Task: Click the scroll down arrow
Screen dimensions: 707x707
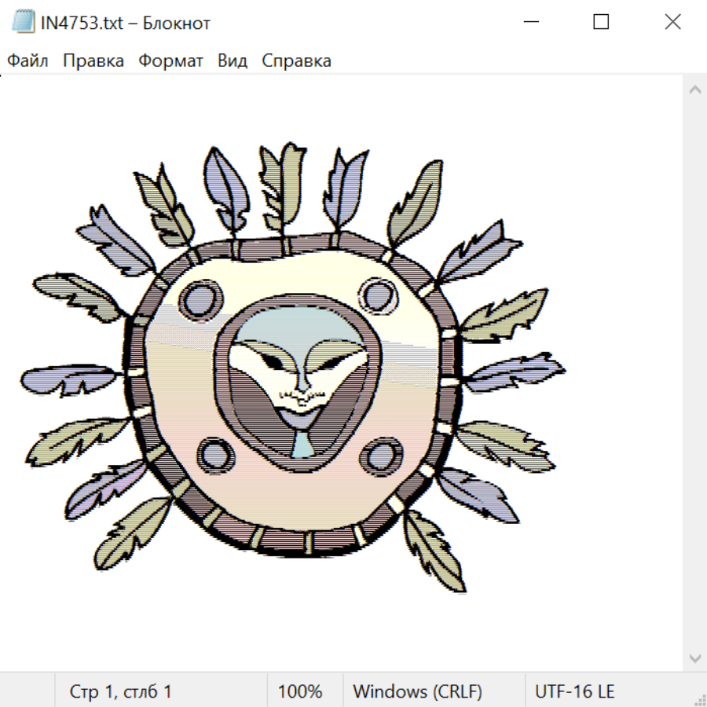Action: click(694, 658)
